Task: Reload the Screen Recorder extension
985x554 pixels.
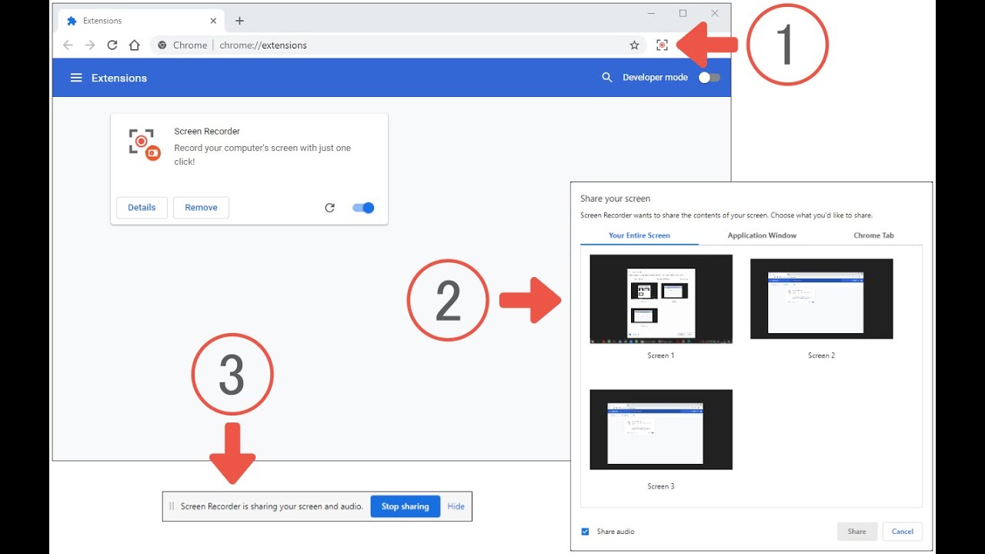Action: click(x=330, y=208)
